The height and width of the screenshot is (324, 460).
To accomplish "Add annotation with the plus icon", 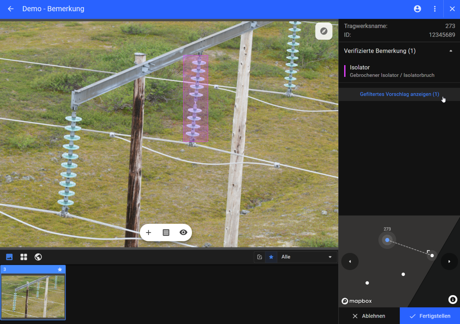I will (x=148, y=233).
